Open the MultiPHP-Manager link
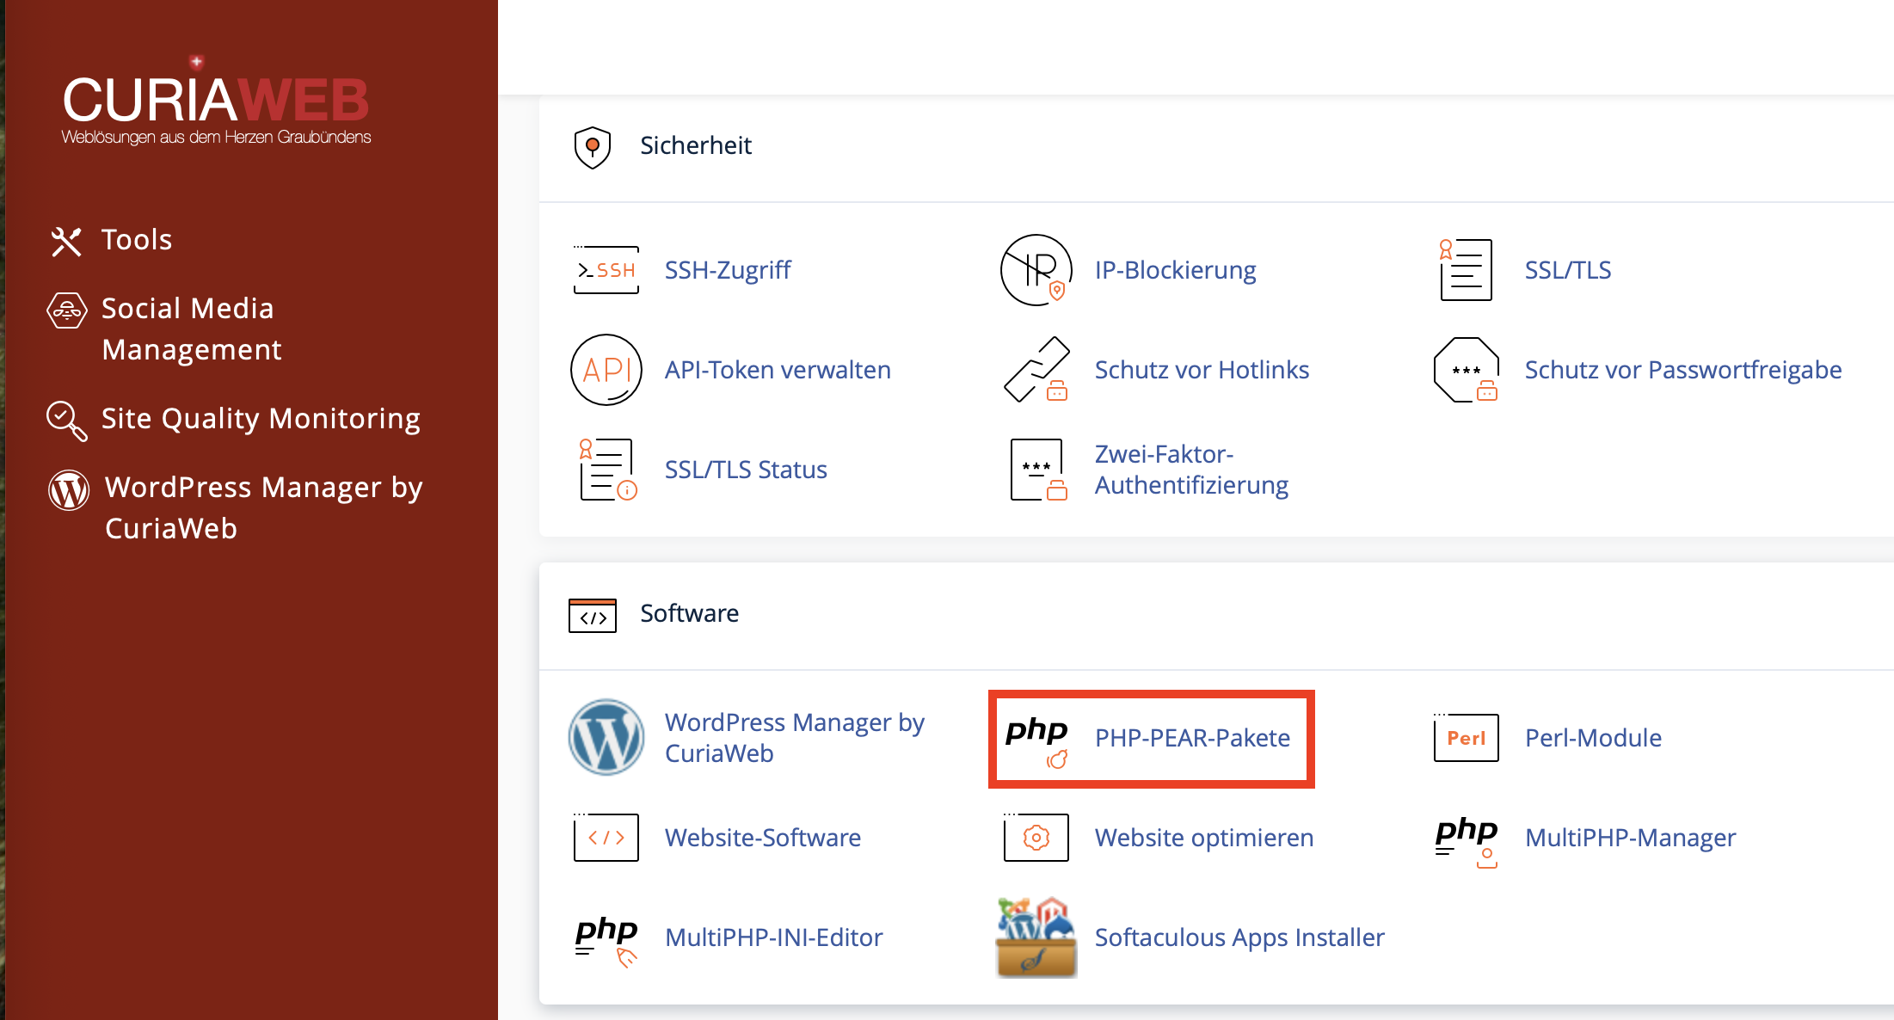Screen dimensions: 1894x1020 pos(1630,838)
